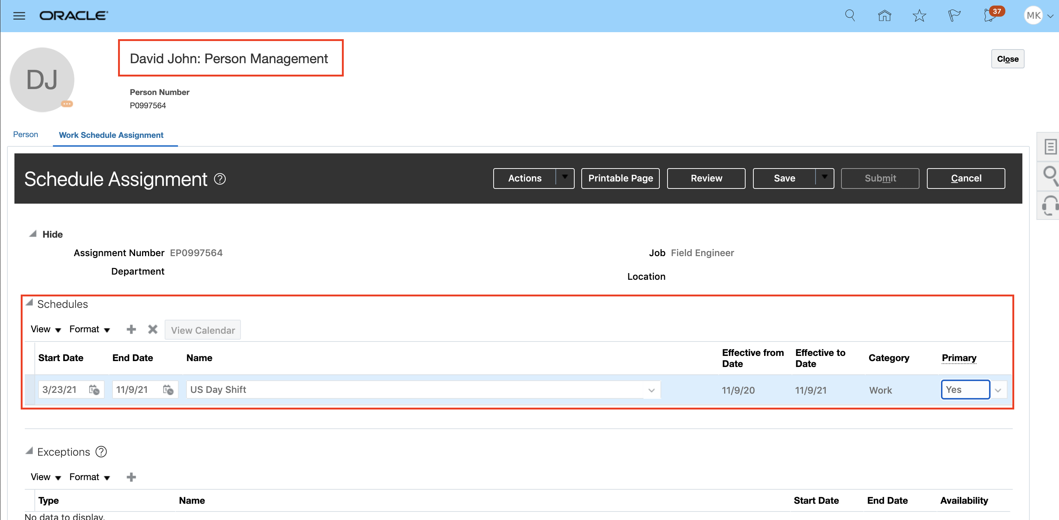The image size is (1059, 520).
Task: Expand the Actions dropdown arrow
Action: [x=565, y=178]
